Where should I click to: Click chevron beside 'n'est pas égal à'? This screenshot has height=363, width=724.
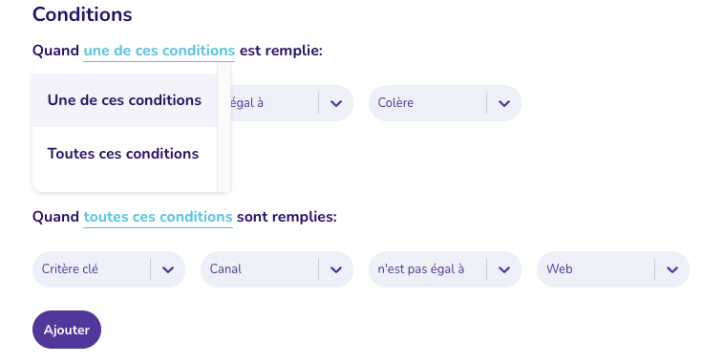click(x=504, y=269)
